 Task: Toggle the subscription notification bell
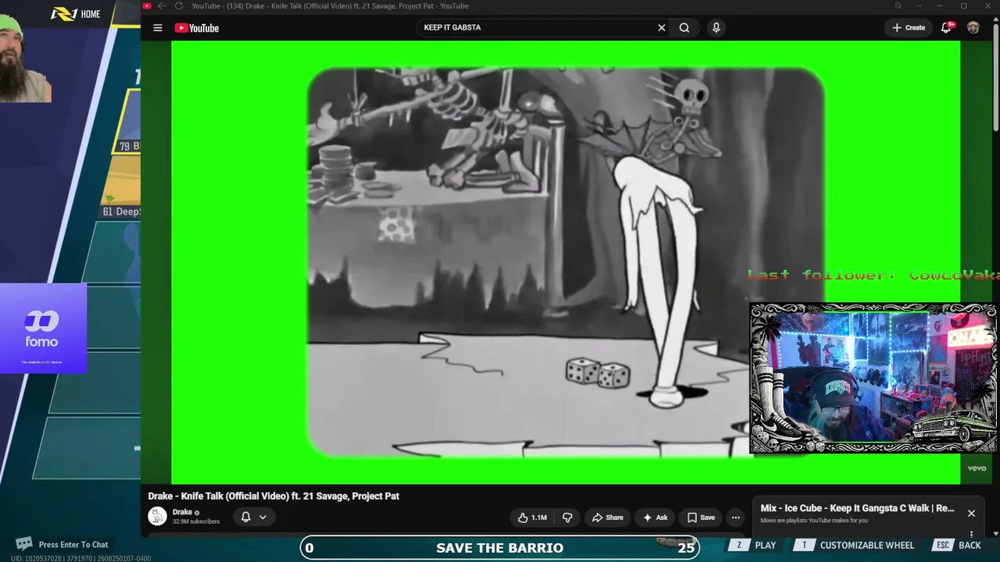254,517
